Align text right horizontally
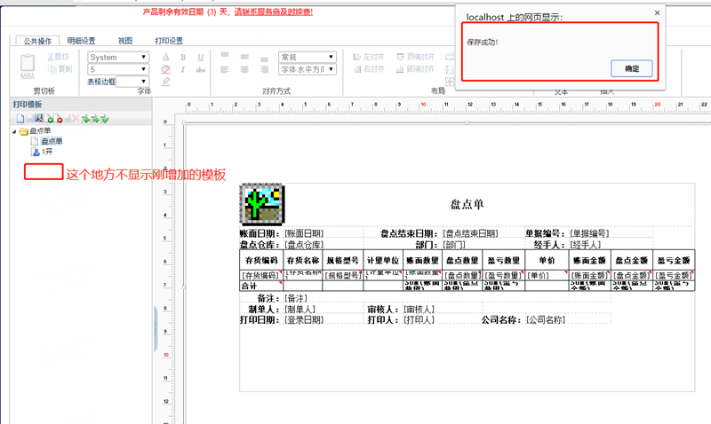 click(264, 69)
